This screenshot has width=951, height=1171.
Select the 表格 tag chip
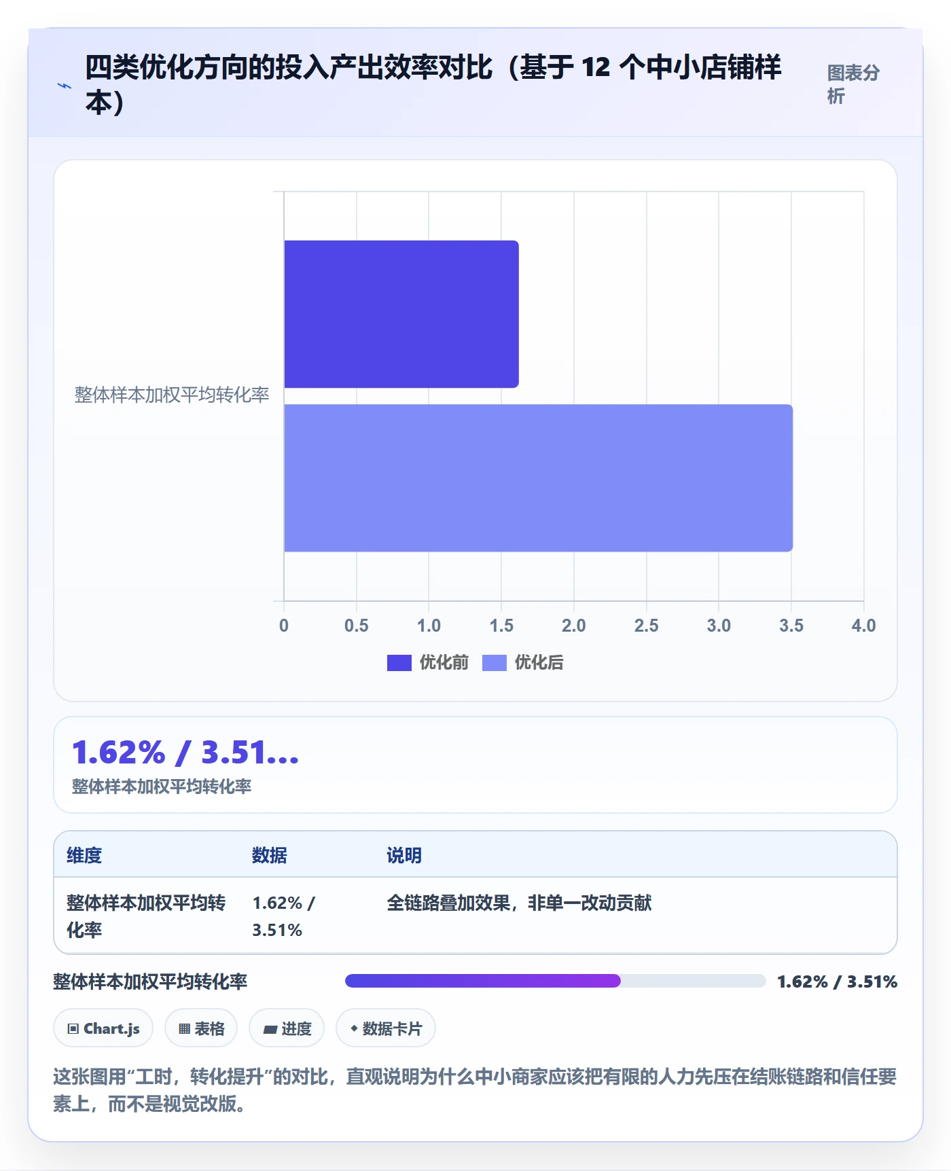pyautogui.click(x=201, y=1028)
